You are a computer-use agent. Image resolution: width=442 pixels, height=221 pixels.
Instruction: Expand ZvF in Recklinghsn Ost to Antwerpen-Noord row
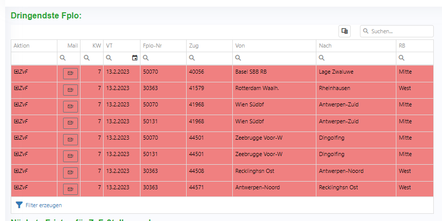pos(16,171)
